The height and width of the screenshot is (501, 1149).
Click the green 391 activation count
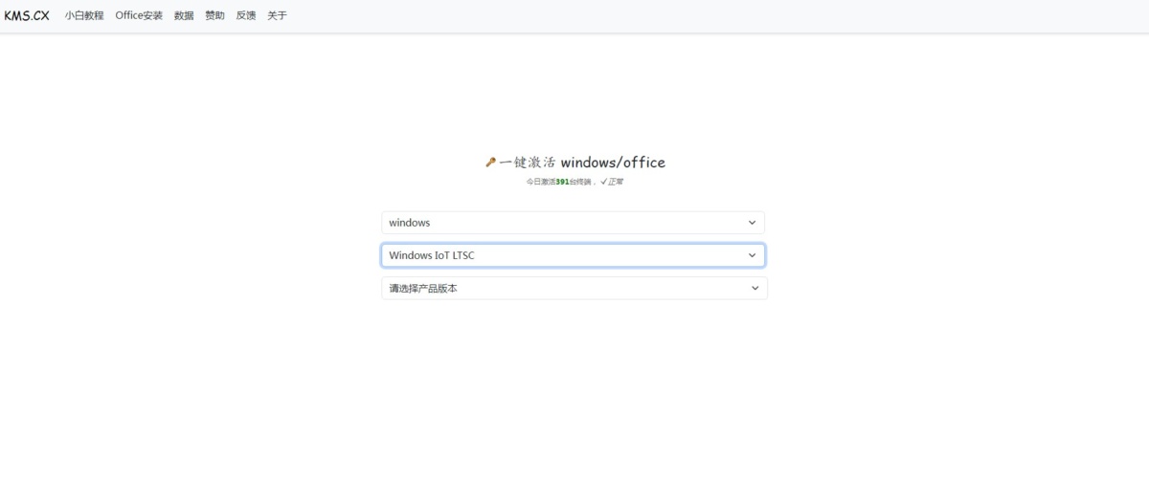click(563, 182)
